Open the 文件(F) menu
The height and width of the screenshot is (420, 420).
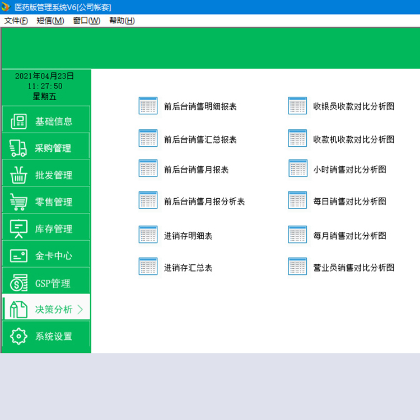pos(16,21)
